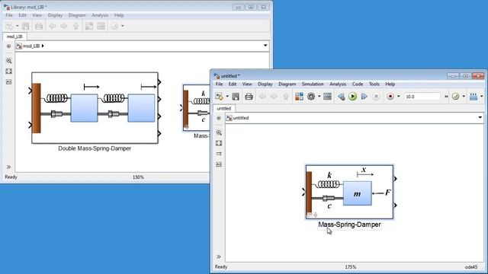Click msd_LIB breadcrumb in Library path bar

(31, 46)
